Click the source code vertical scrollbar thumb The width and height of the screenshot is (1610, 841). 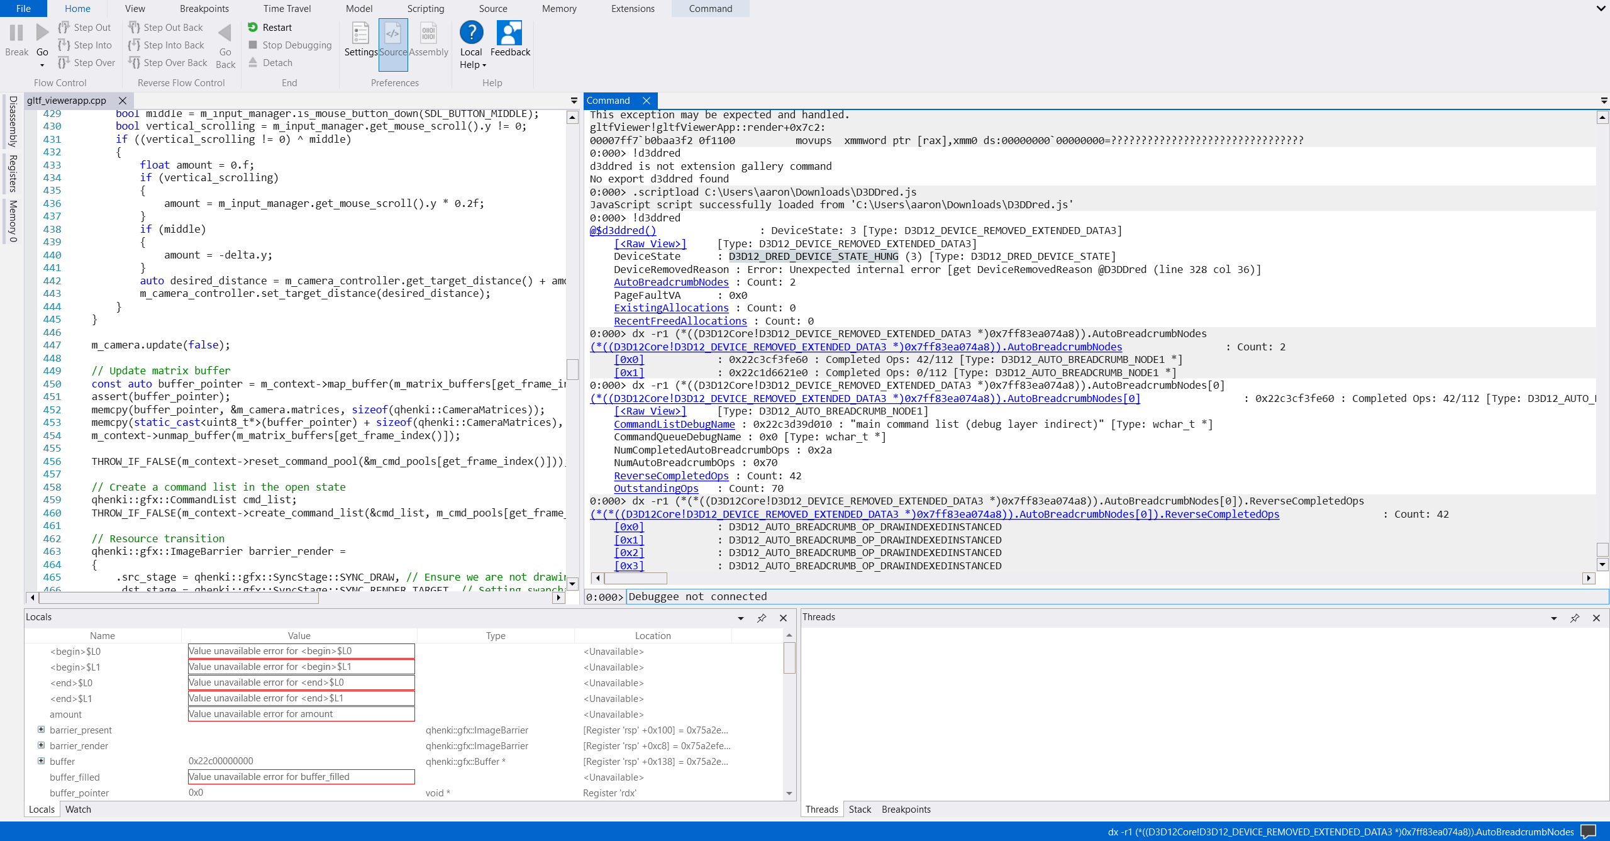click(572, 369)
